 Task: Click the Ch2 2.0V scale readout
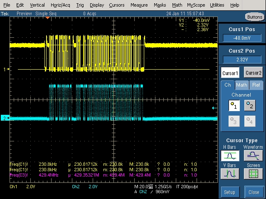(85, 187)
